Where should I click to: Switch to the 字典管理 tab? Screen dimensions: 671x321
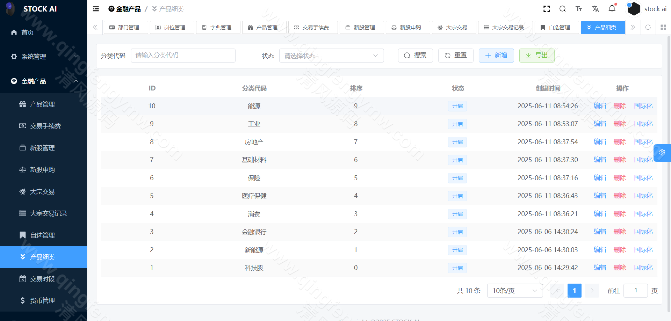(218, 27)
